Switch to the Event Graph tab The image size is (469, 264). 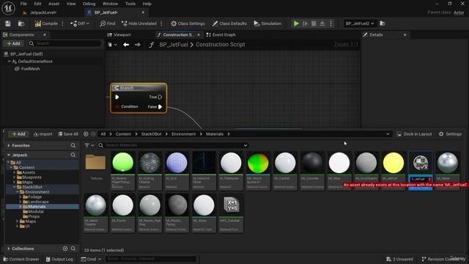[x=221, y=34]
